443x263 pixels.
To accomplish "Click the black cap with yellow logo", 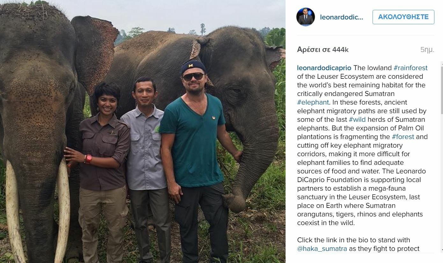I will [193, 66].
